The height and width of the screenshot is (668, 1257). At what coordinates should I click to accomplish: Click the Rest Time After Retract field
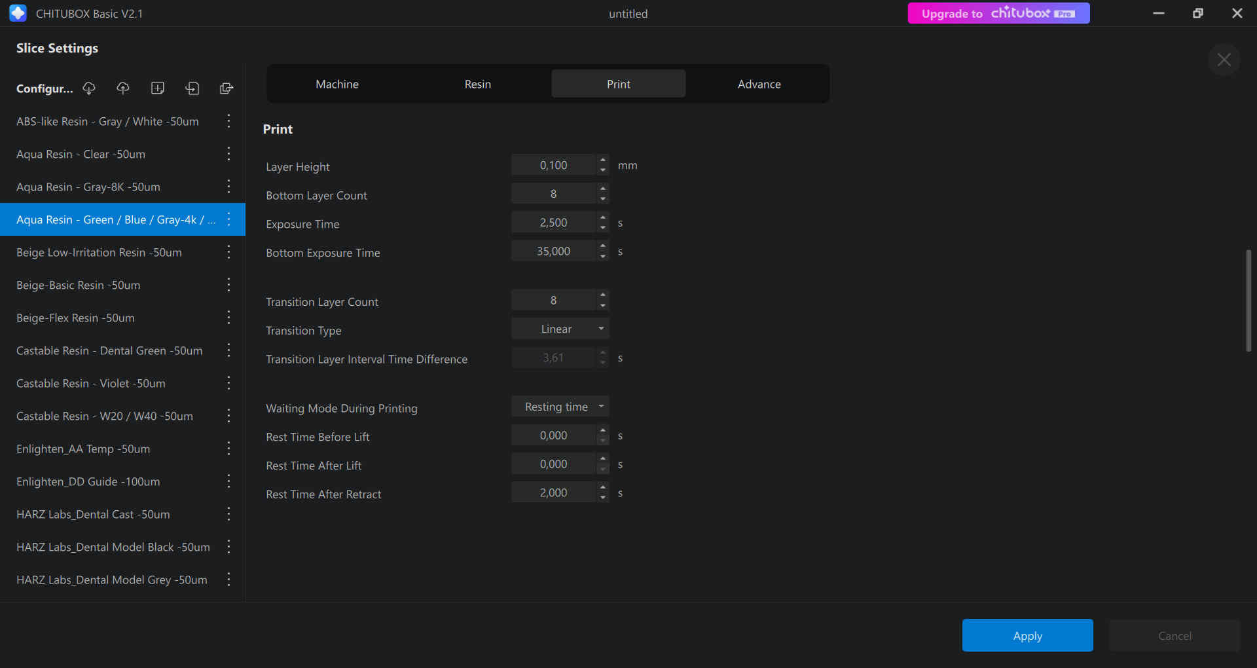click(554, 492)
